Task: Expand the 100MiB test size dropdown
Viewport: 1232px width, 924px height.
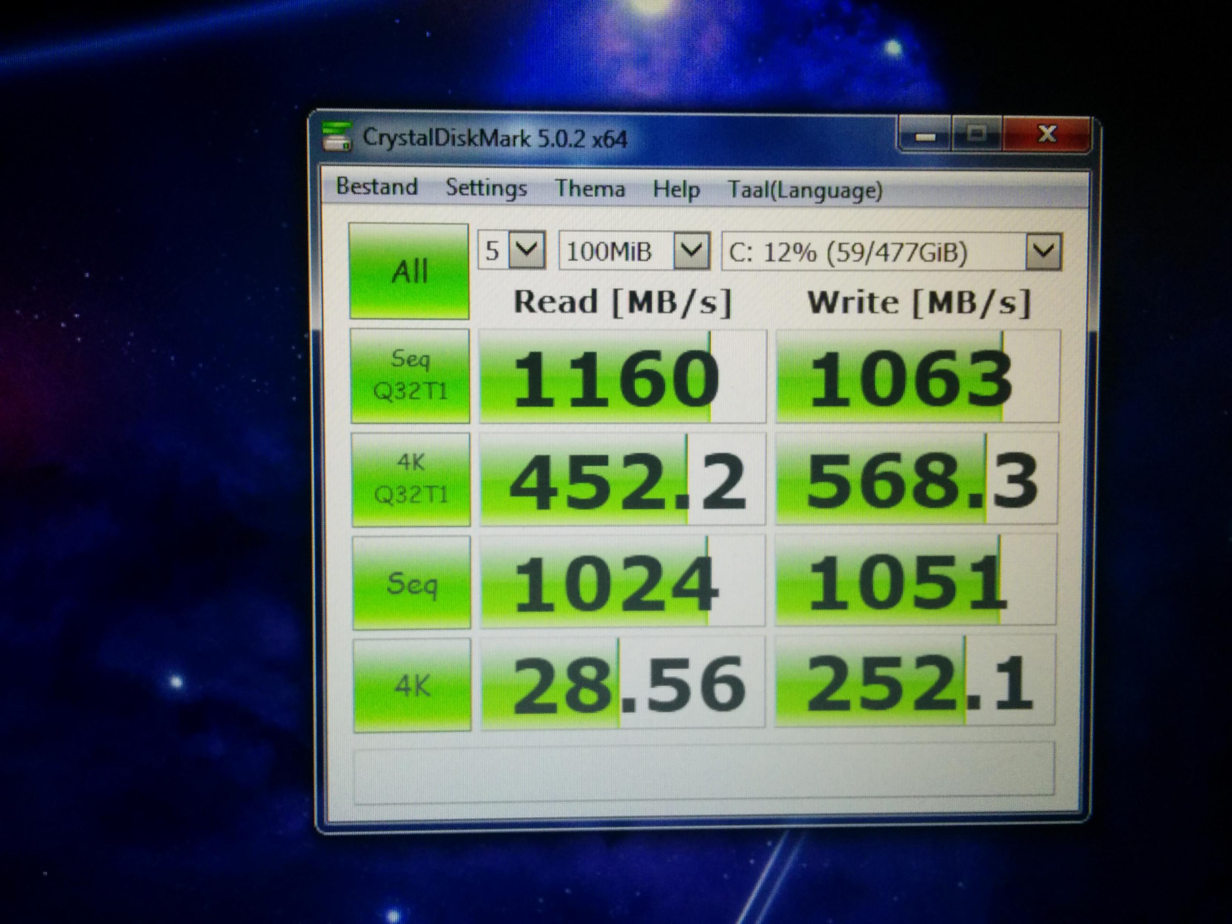Action: coord(634,251)
